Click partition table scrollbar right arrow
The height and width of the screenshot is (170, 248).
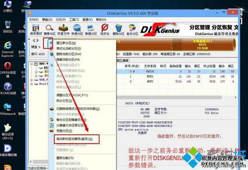pyautogui.click(x=236, y=97)
